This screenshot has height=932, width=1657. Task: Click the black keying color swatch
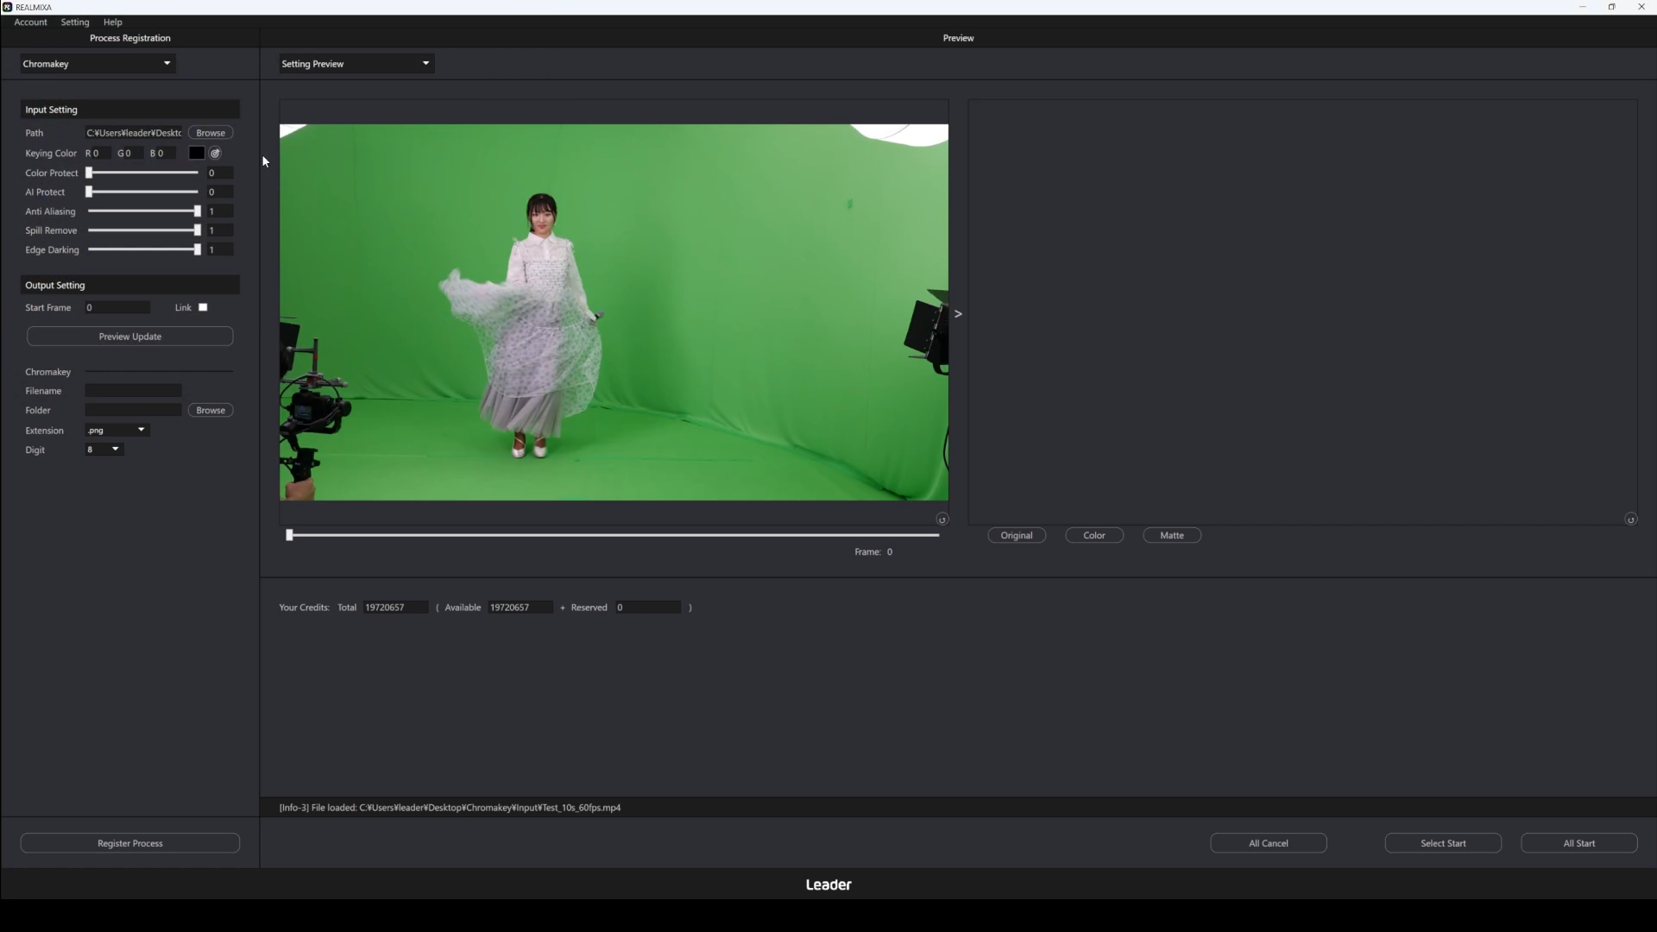[x=197, y=153]
